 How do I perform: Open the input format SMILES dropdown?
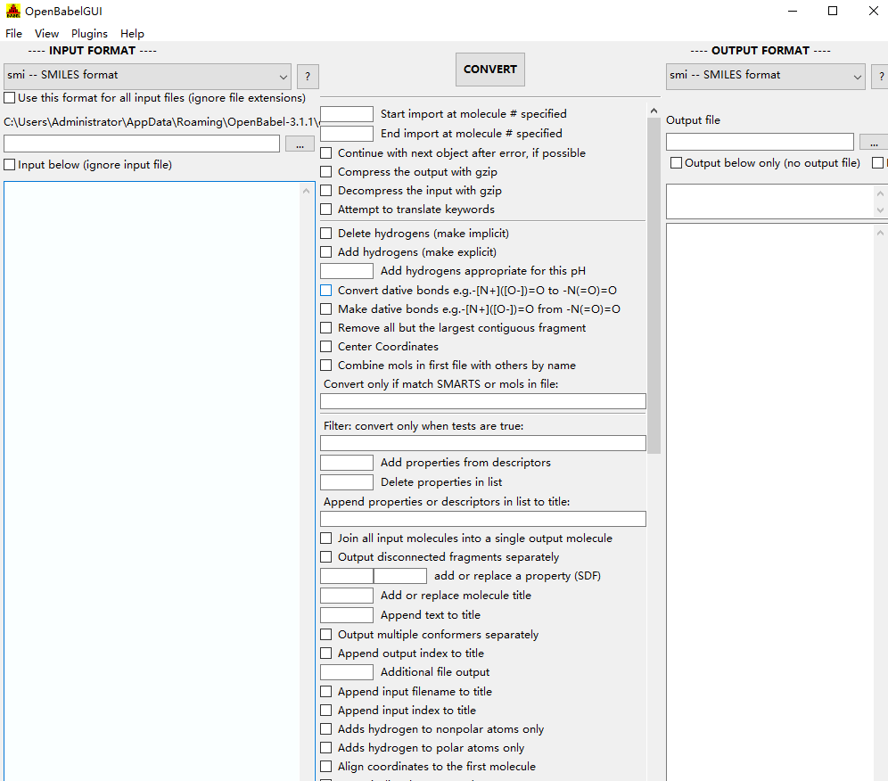tap(147, 76)
